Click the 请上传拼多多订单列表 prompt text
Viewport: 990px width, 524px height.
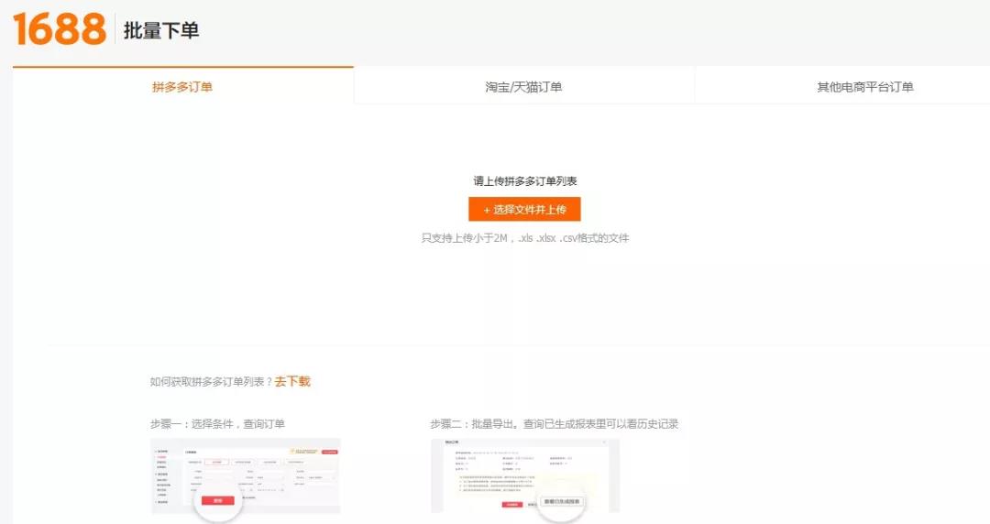pyautogui.click(x=524, y=181)
